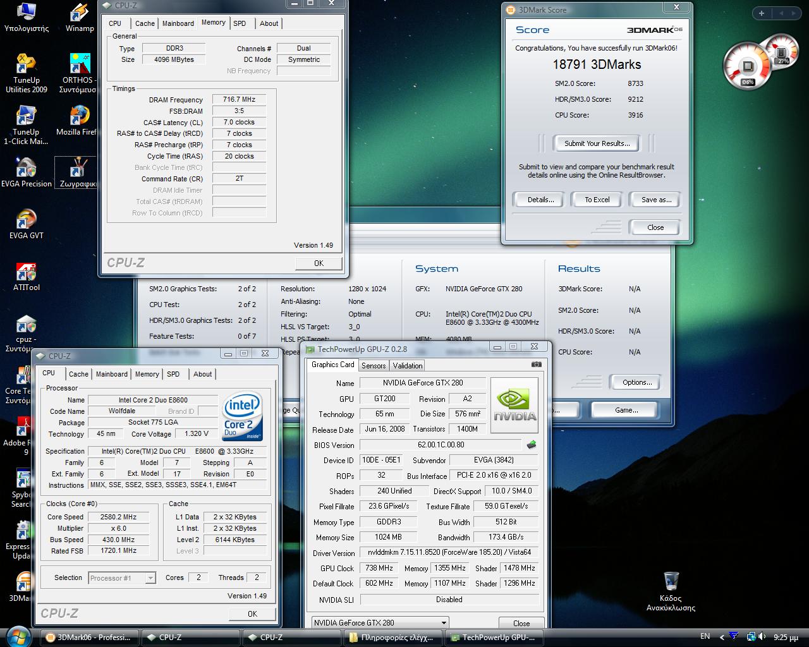Switch to Mainboard tab in top CPU-Z window
809x647 pixels.
coord(178,23)
